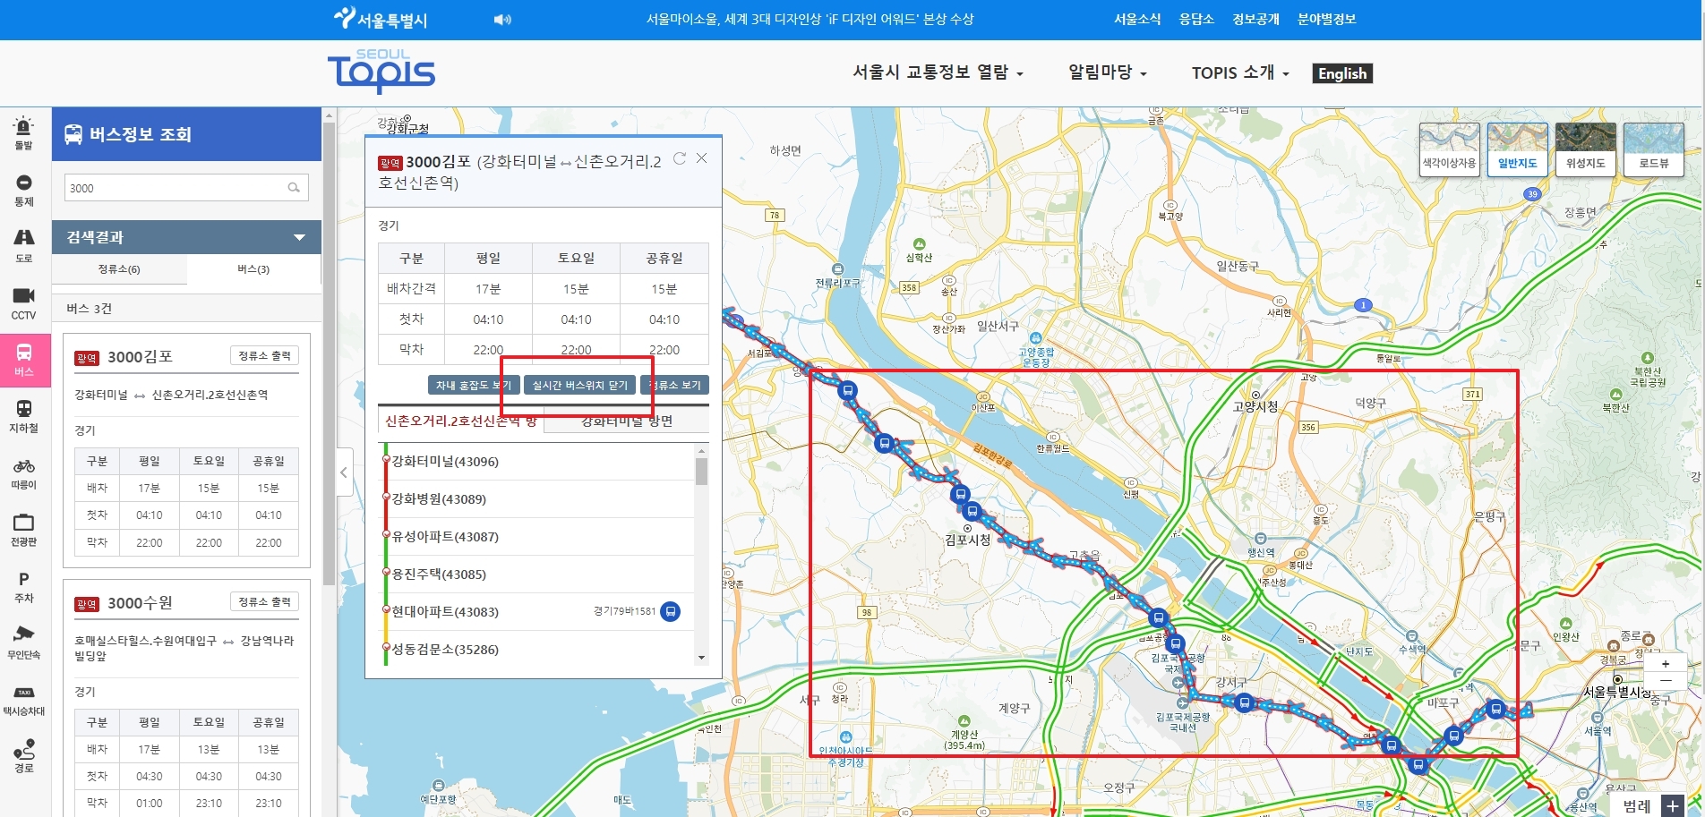Screen dimensions: 1705x817
Task: Click the bus icon beside 경기79바1581
Action: [x=670, y=612]
